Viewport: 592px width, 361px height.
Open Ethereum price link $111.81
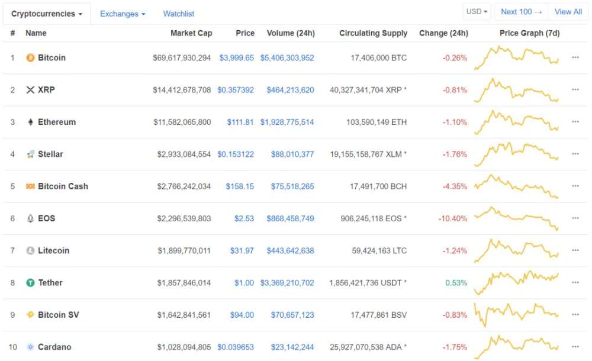240,122
